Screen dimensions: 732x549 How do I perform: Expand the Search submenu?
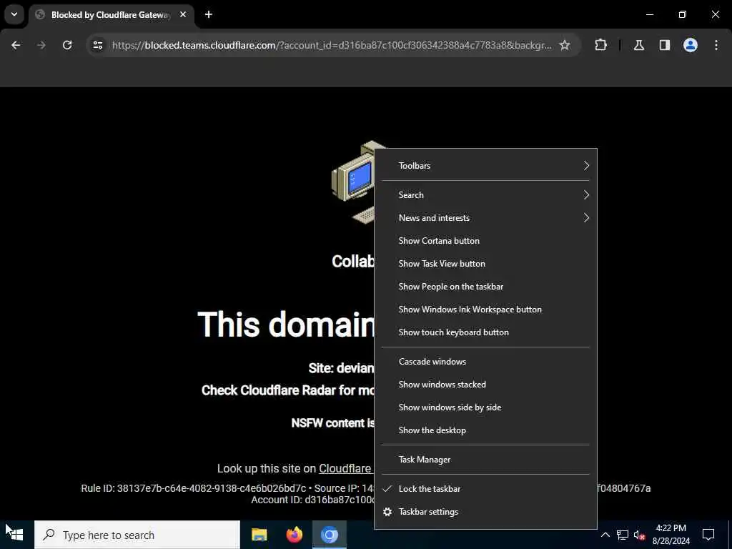[x=485, y=195]
